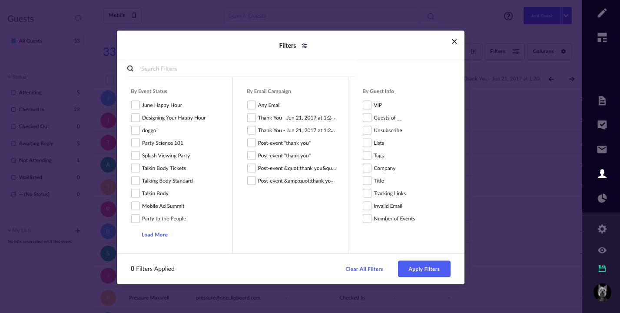
Task: Check Talkin Body Tickets
Action: tap(136, 168)
